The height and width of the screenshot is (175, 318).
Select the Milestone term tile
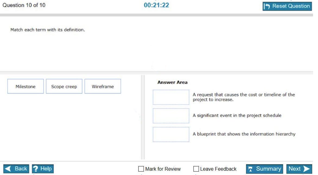coord(26,86)
